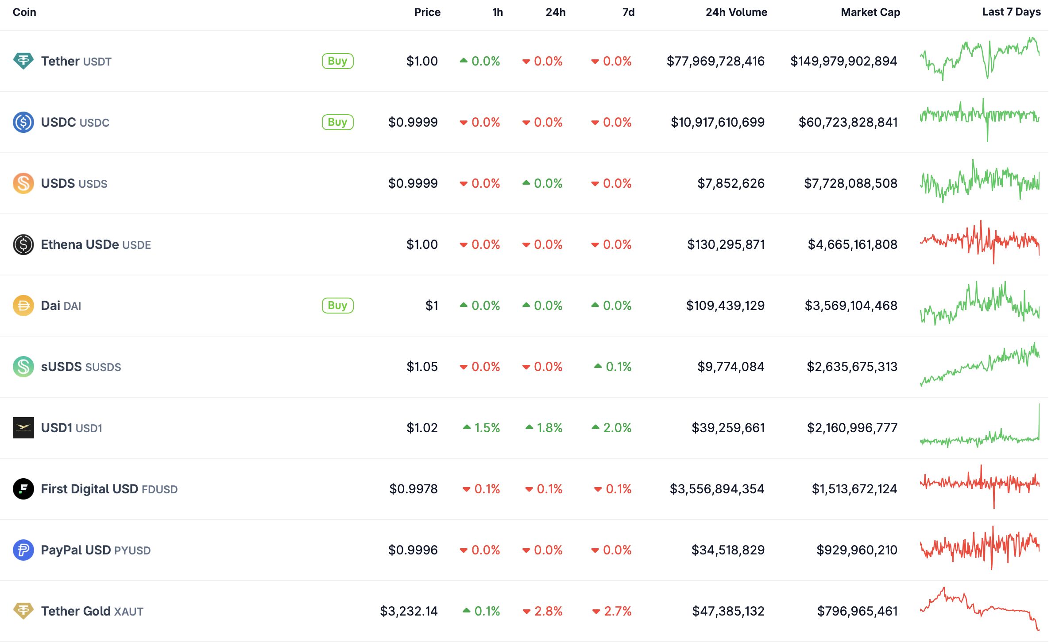
Task: Click the First Digital USD logo
Action: tap(23, 489)
